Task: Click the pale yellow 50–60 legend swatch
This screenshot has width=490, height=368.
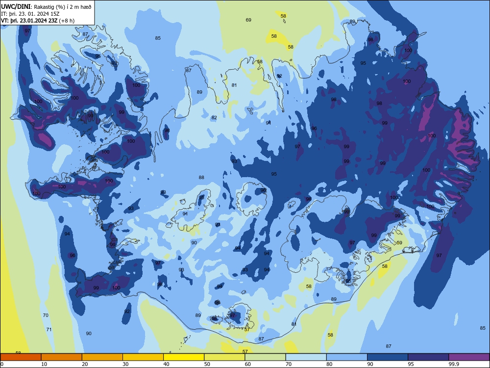Action: (x=224, y=357)
